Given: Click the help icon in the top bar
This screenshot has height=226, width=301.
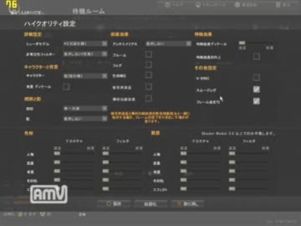Looking at the screenshot, I should (167, 5).
